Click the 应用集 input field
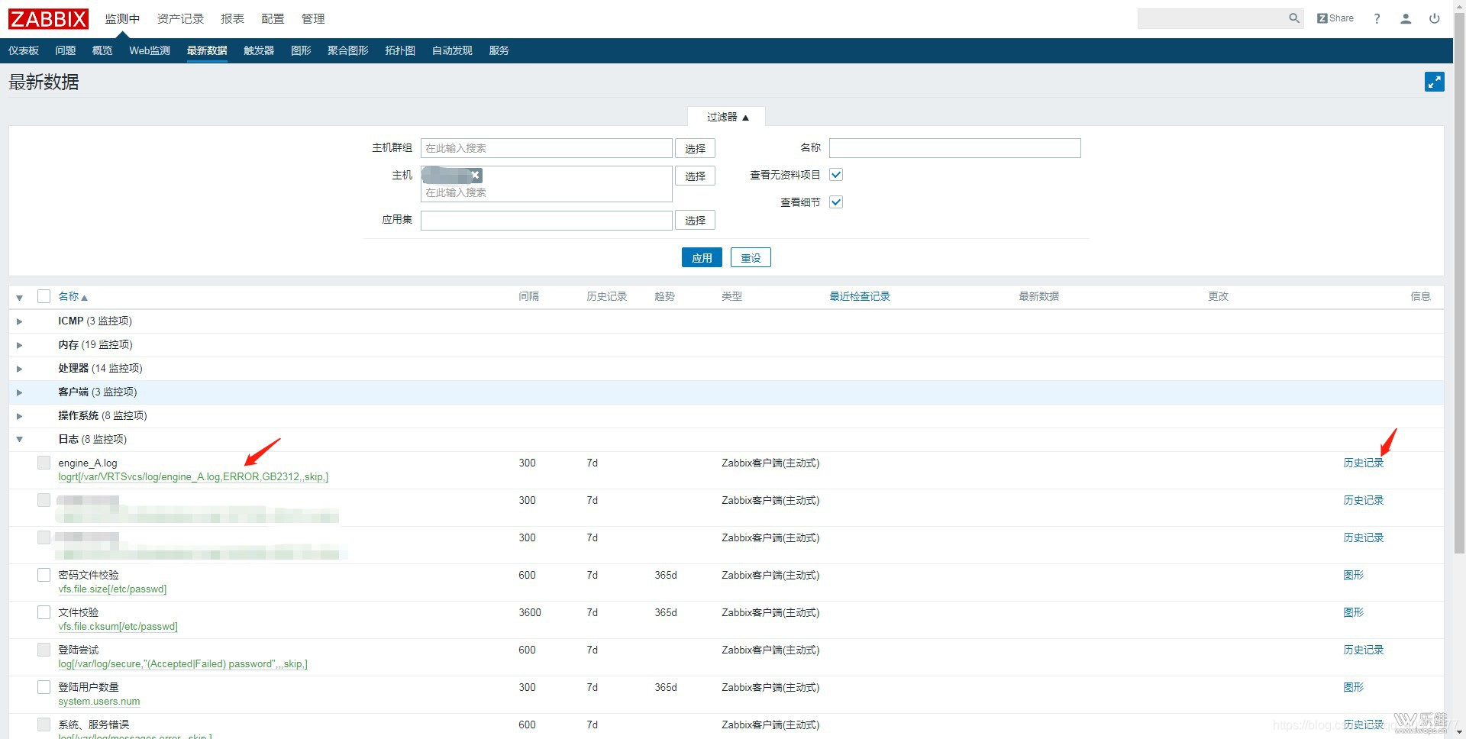1466x739 pixels. click(x=547, y=221)
